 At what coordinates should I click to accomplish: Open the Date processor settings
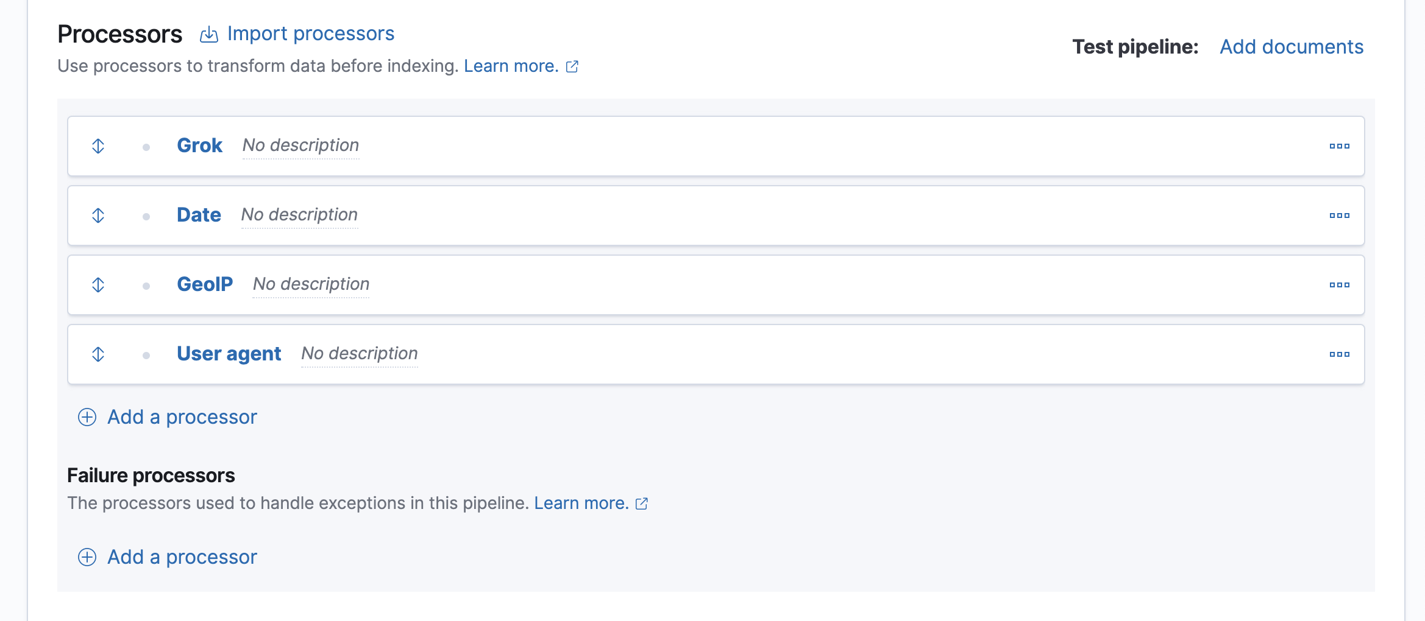[x=199, y=215]
